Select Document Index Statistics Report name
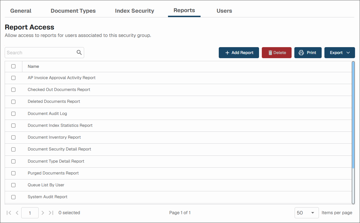The height and width of the screenshot is (223, 360). [x=60, y=125]
